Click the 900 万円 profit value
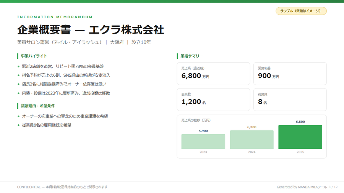Viewport: 344px width, 193px height. click(269, 76)
